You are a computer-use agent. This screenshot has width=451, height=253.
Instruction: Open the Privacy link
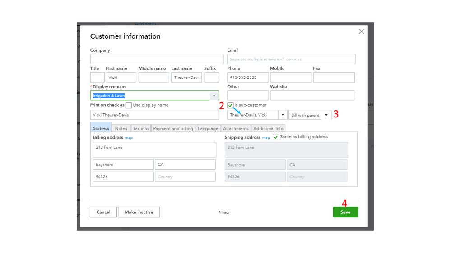[x=224, y=212]
